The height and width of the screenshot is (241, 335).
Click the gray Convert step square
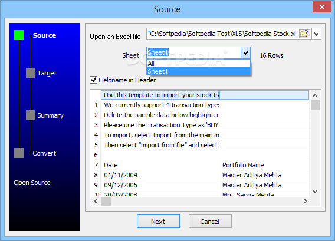[x=19, y=153]
